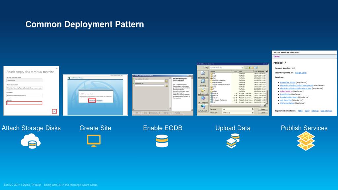Click the Up One Level folder icon

tap(250, 68)
